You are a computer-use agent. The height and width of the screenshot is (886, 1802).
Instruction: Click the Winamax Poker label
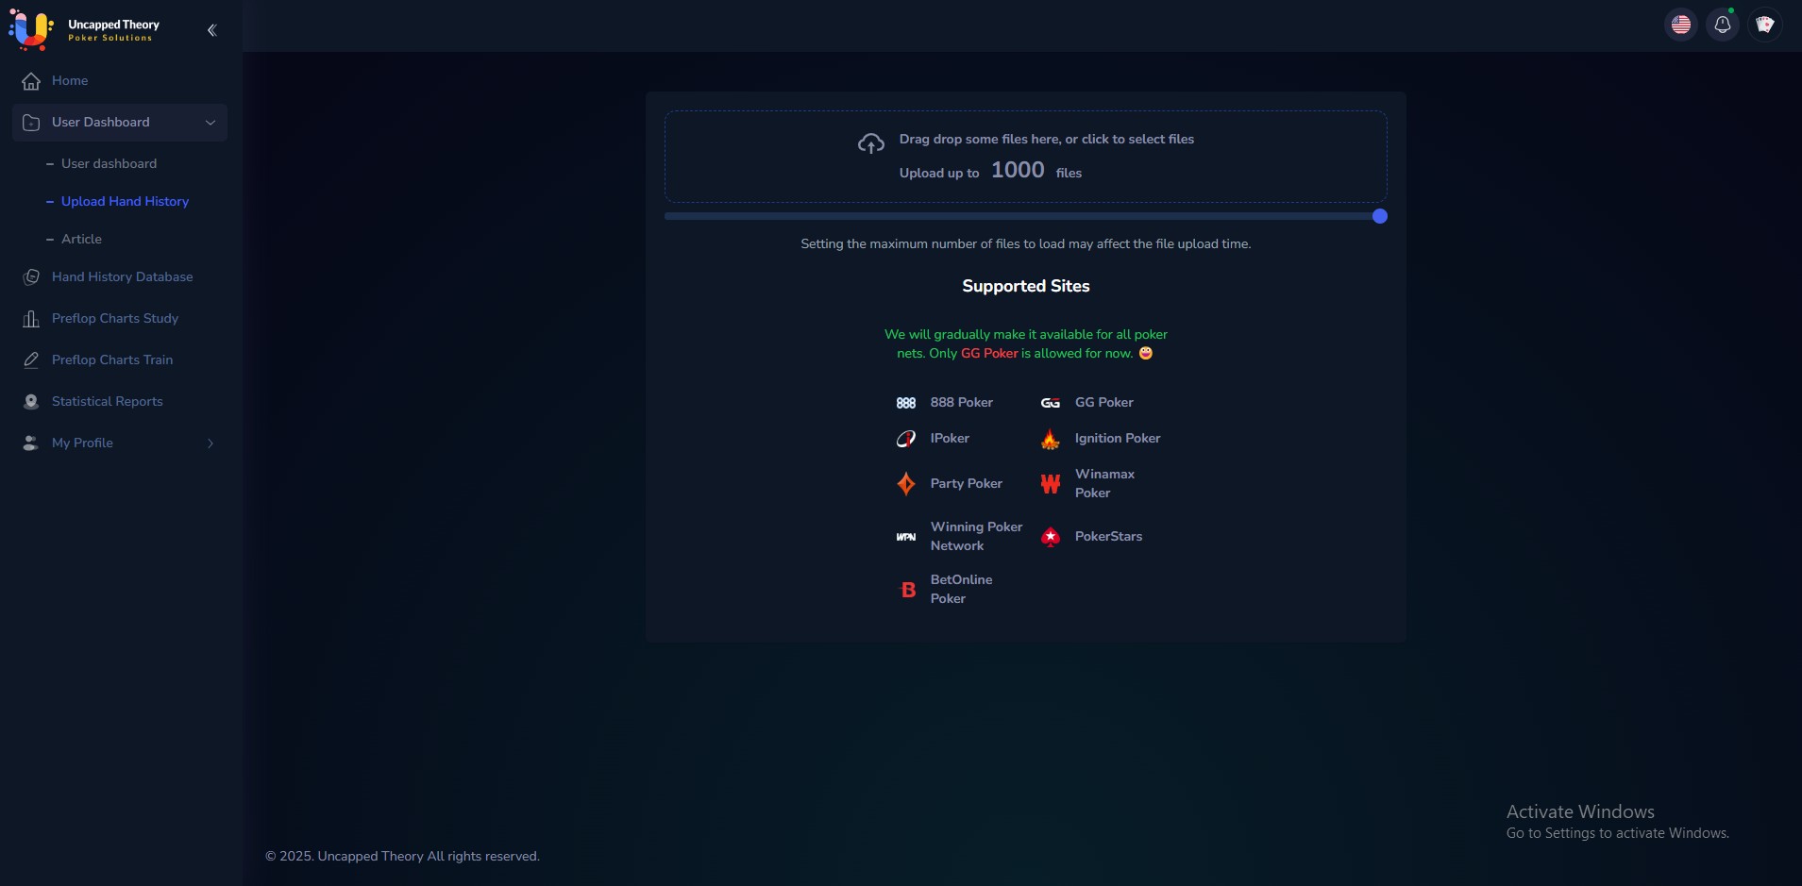[x=1105, y=484]
